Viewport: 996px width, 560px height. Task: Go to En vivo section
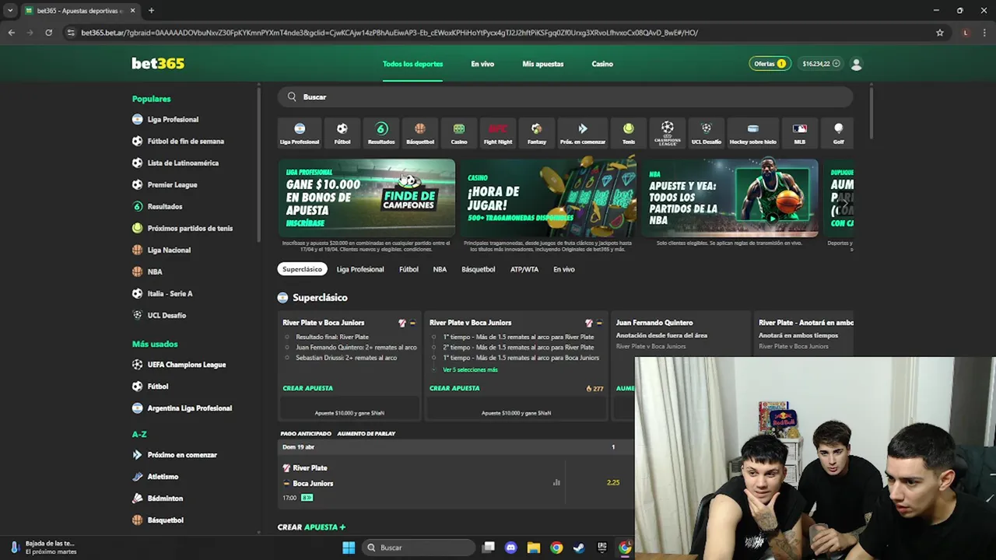482,64
